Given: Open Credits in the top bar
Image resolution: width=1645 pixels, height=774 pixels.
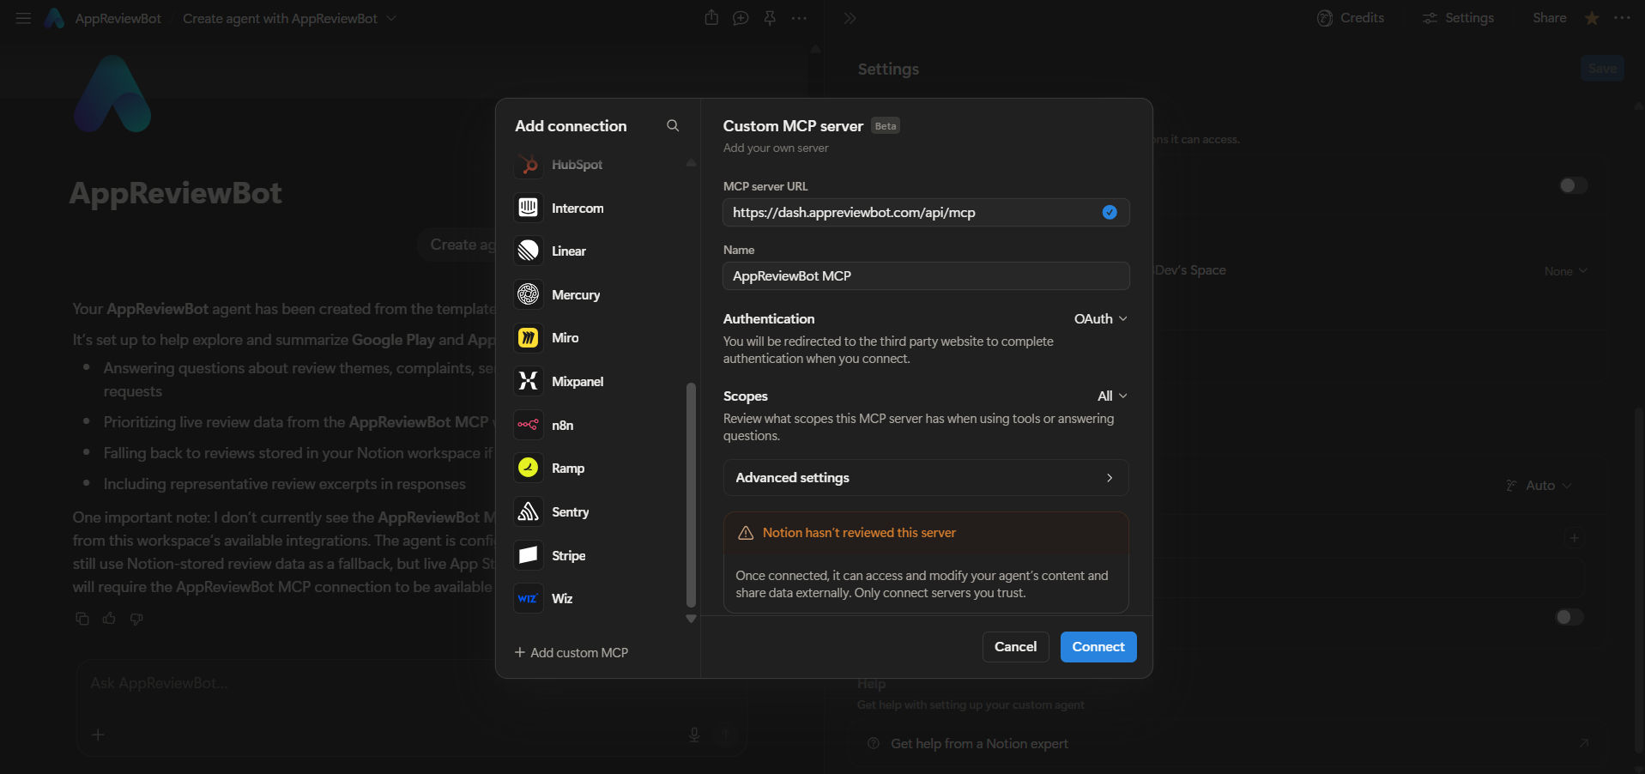Looking at the screenshot, I should [x=1351, y=18].
